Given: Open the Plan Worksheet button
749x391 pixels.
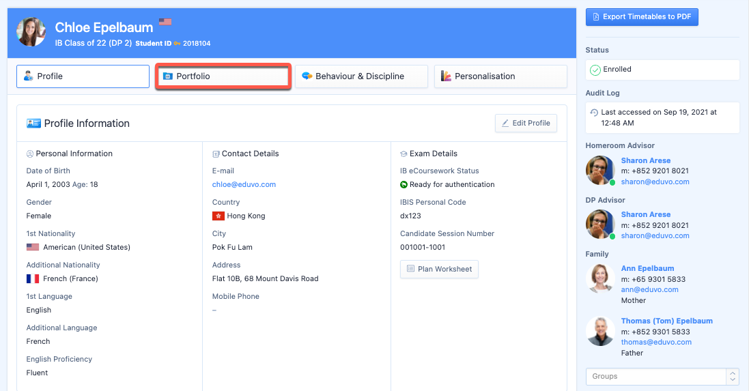Looking at the screenshot, I should point(439,269).
